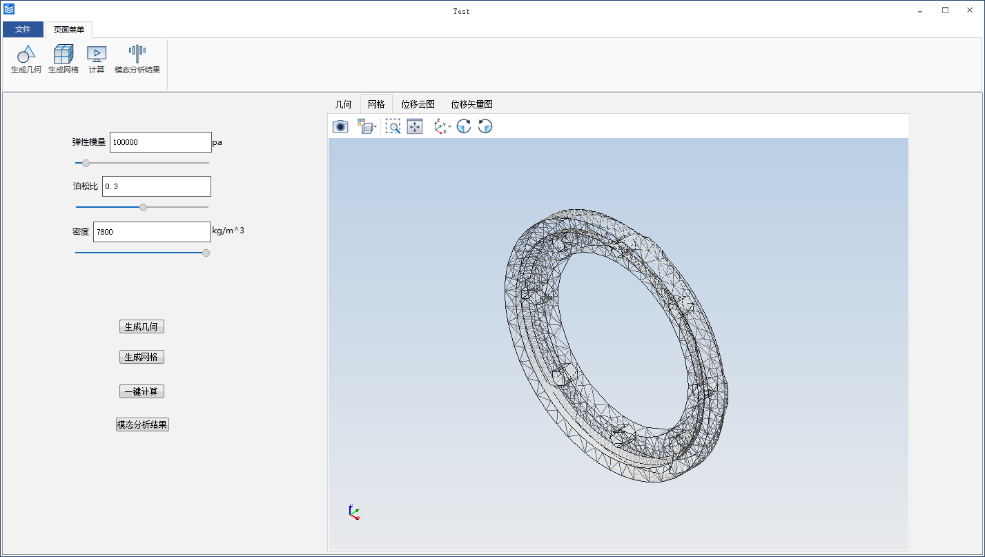Minimize the Test window

pos(921,10)
